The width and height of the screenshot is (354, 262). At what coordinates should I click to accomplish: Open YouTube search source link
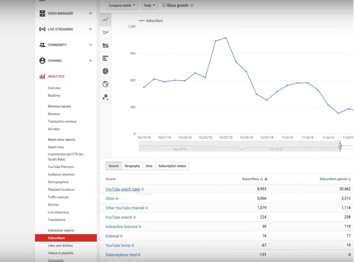click(119, 217)
